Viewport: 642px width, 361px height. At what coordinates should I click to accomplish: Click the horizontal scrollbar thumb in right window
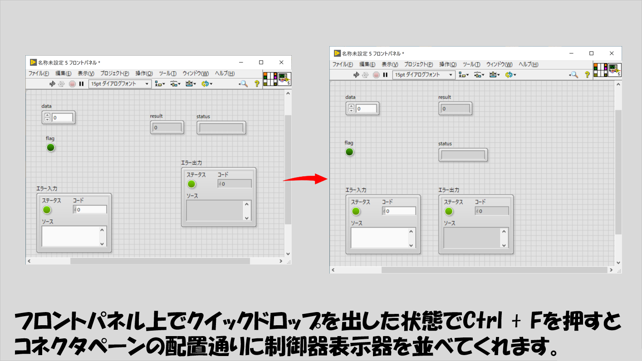coord(494,270)
